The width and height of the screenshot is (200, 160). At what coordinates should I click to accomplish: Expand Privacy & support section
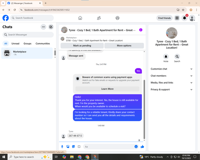coord(172,90)
